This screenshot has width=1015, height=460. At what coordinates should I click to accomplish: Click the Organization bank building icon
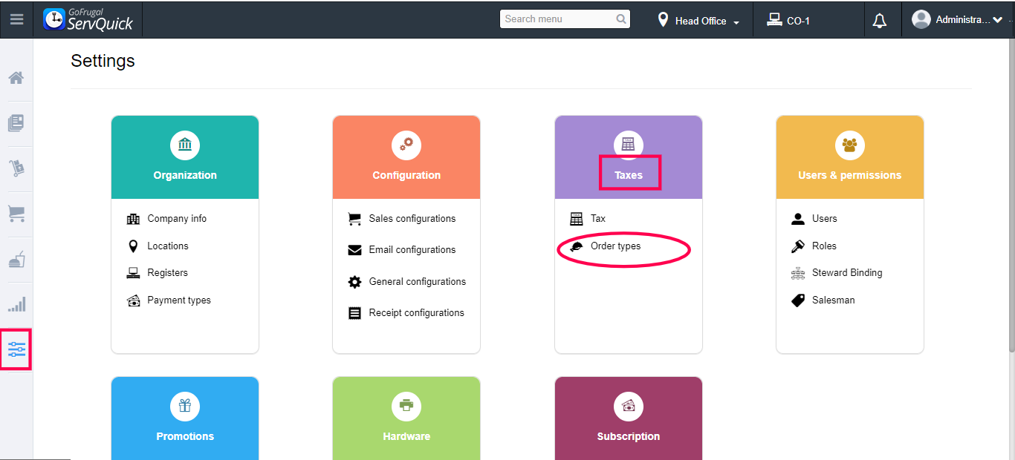[x=185, y=145]
